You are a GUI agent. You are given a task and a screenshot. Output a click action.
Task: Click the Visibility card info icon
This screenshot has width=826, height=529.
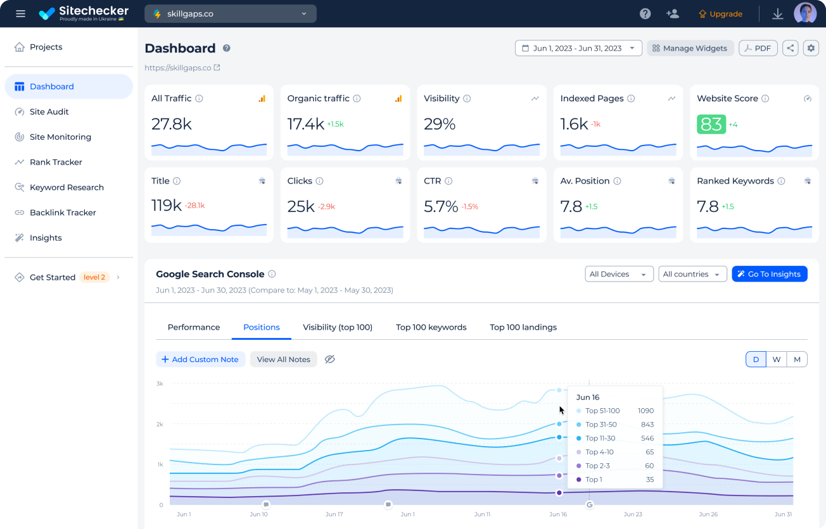coord(467,99)
